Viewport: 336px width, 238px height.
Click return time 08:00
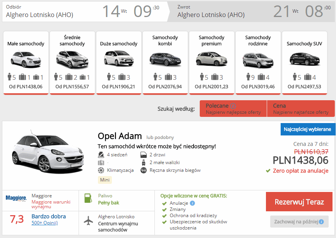click(318, 11)
